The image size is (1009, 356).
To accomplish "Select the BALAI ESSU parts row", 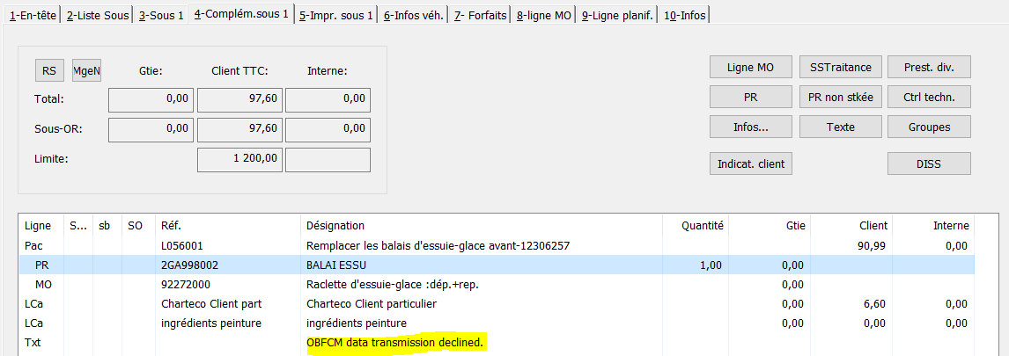I will [497, 265].
